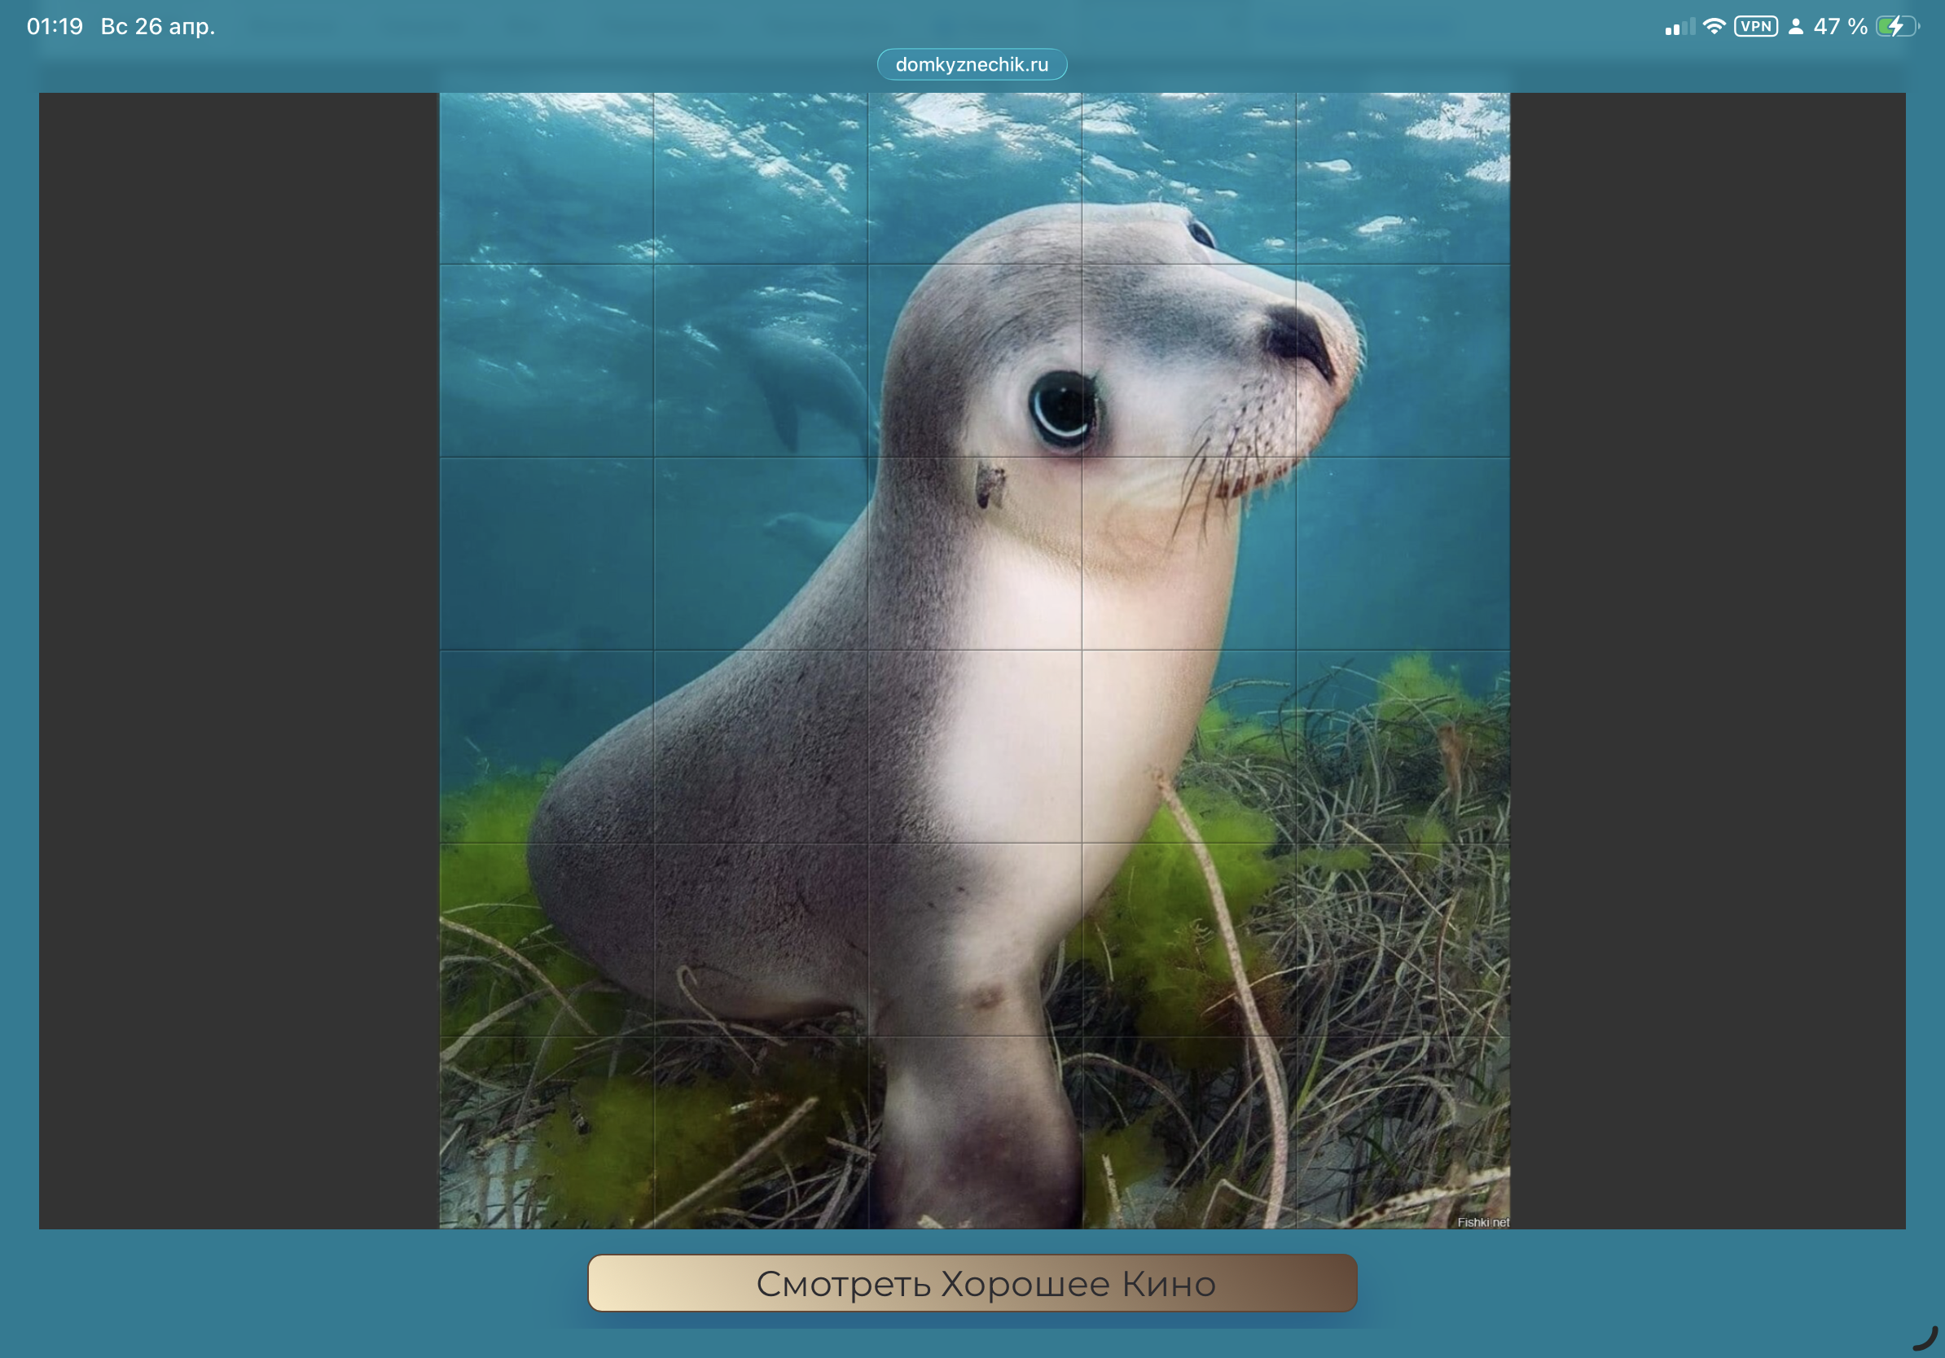This screenshot has height=1358, width=1945.
Task: Tap the date Вс 26 апр.
Action: (157, 26)
